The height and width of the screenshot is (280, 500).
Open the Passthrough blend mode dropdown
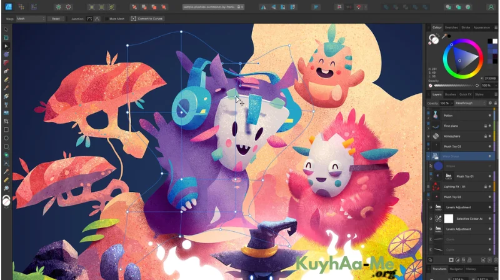coord(470,103)
